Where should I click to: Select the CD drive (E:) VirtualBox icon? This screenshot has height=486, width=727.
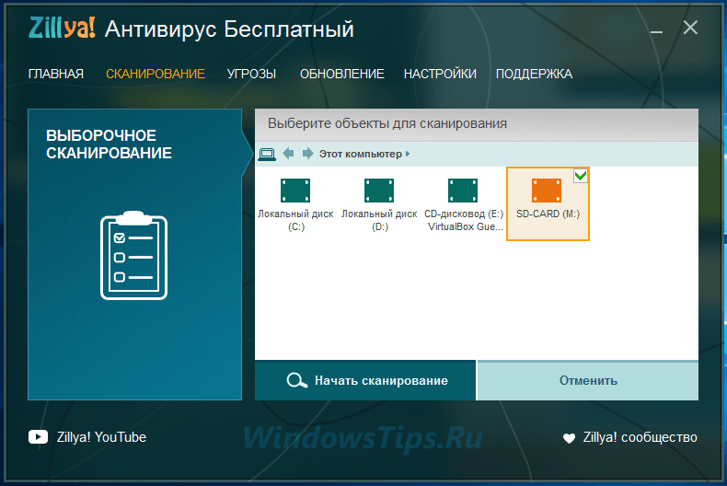point(463,191)
